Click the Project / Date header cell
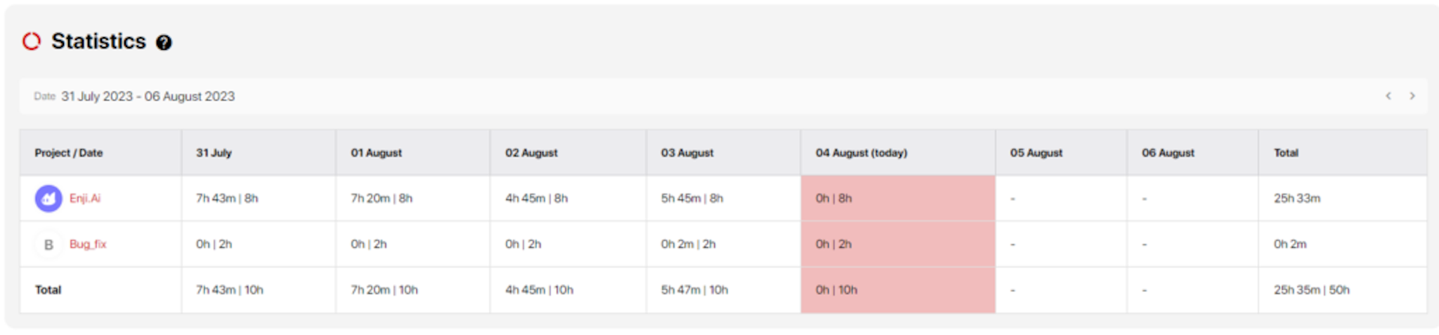Viewport: 1439px width, 335px height. (x=100, y=153)
